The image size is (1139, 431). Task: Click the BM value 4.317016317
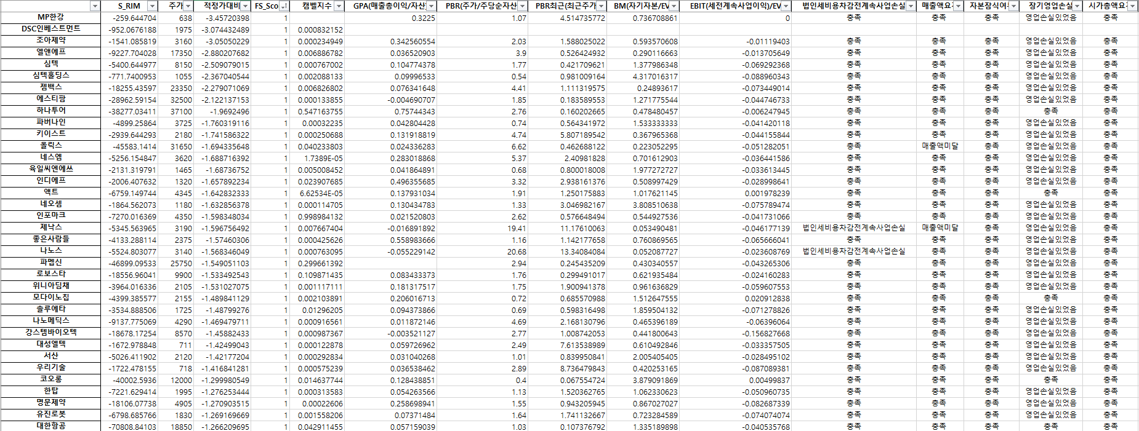[643, 77]
